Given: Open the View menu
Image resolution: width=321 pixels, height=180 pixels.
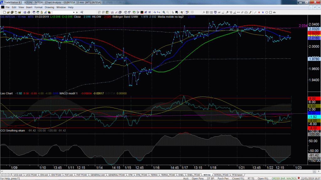Looking at the screenshot, I should [21, 7].
